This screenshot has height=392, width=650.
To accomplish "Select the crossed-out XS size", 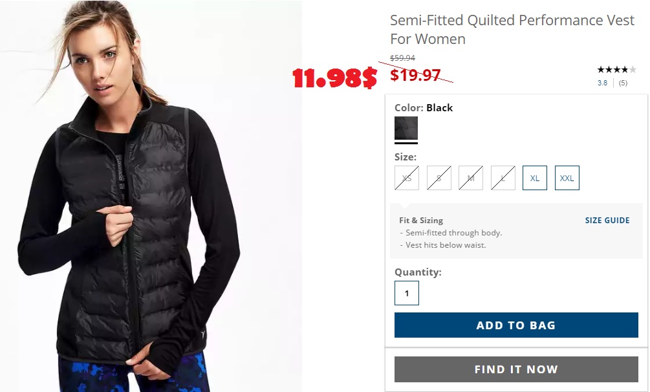I will click(x=407, y=178).
